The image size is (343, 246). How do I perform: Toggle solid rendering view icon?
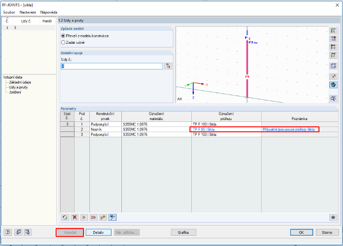click(x=333, y=85)
